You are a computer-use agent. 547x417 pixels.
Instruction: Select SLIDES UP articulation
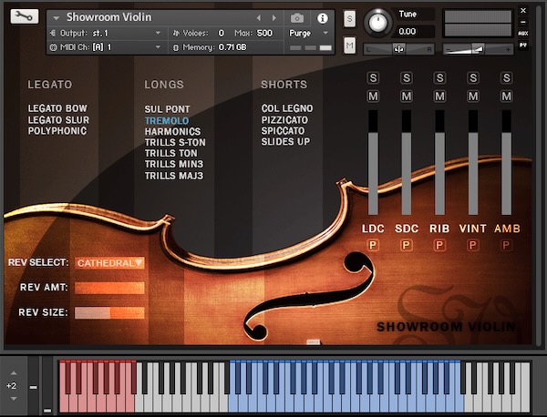click(285, 142)
